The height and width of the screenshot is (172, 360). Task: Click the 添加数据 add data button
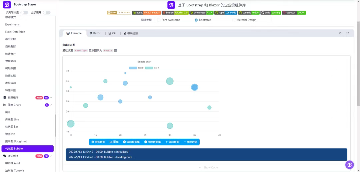(172, 142)
